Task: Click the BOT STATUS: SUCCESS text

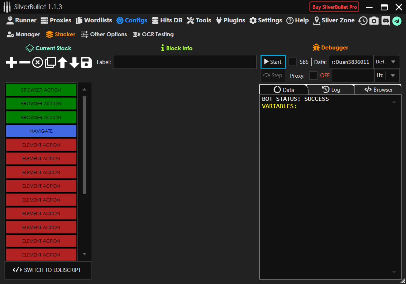Action: tap(295, 99)
